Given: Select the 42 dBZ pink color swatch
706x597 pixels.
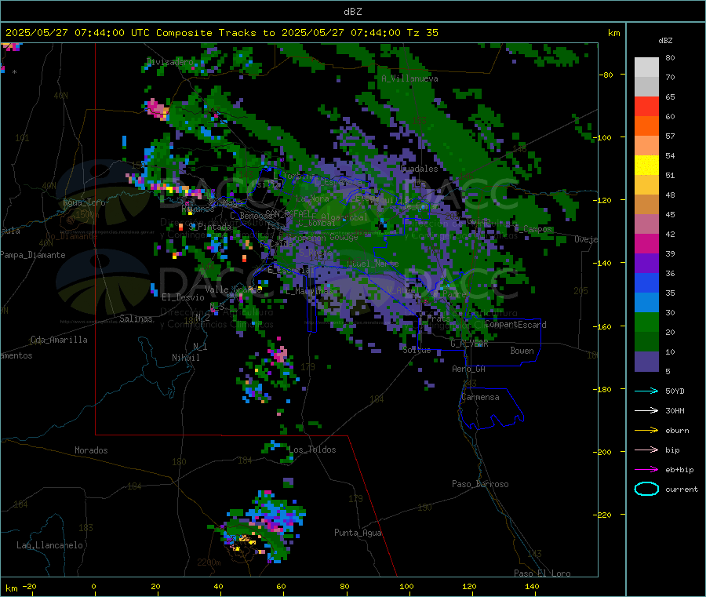Looking at the screenshot, I should coord(646,224).
